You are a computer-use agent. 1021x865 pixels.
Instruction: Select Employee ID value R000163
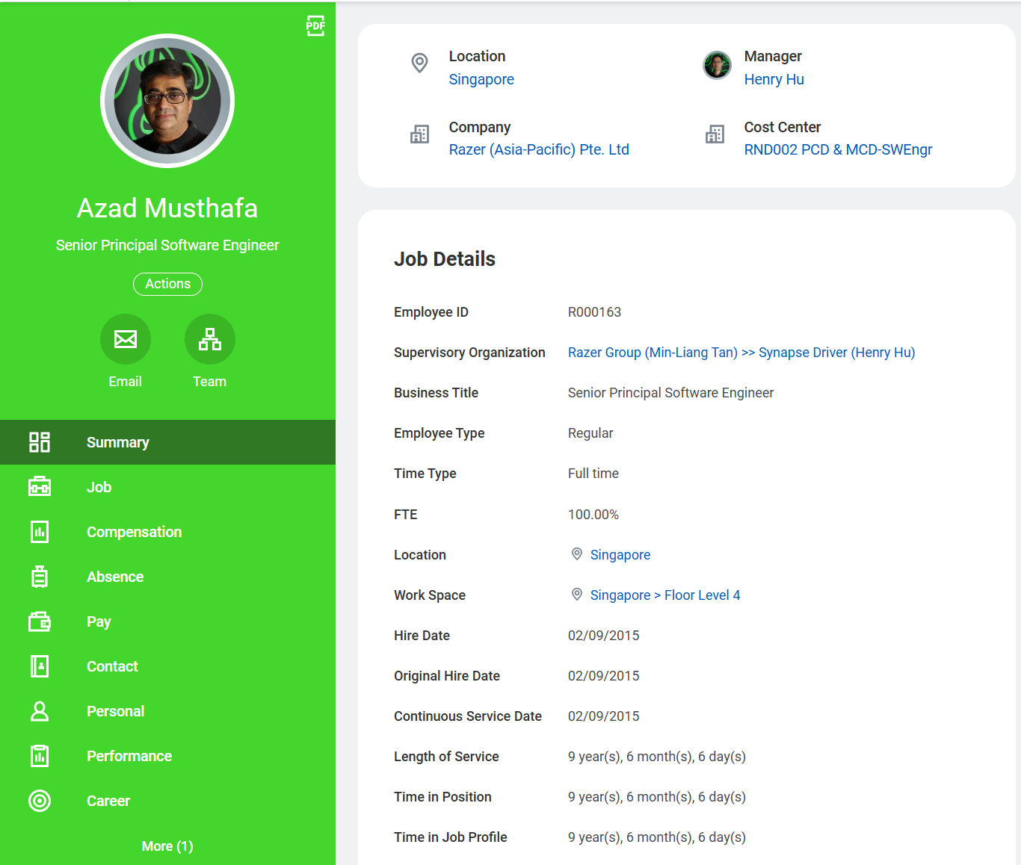[595, 312]
